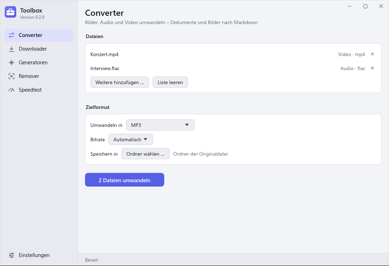Open Einstellungen settings page
Image resolution: width=389 pixels, height=266 pixels.
pyautogui.click(x=39, y=255)
